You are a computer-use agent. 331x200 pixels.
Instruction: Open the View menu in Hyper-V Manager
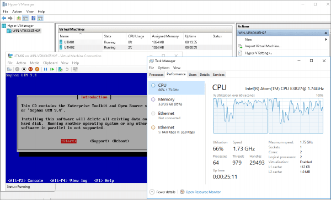click(30, 12)
